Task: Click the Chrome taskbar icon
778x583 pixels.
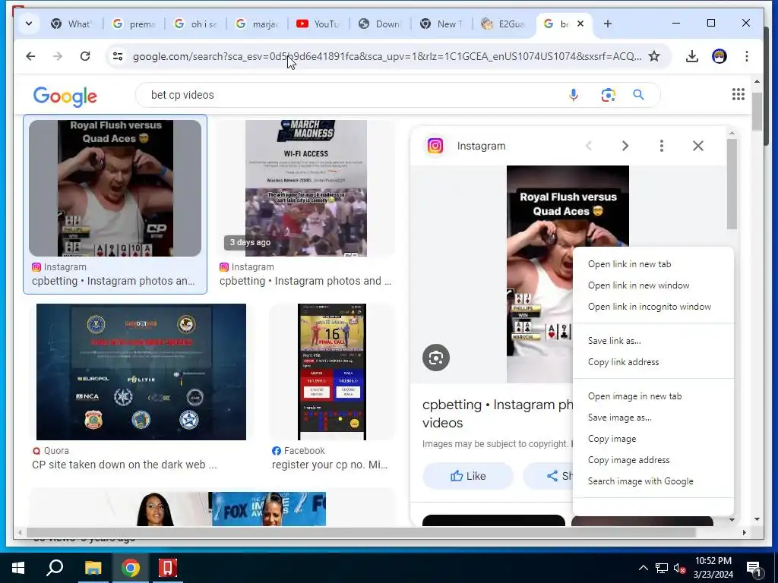Action: [x=131, y=568]
